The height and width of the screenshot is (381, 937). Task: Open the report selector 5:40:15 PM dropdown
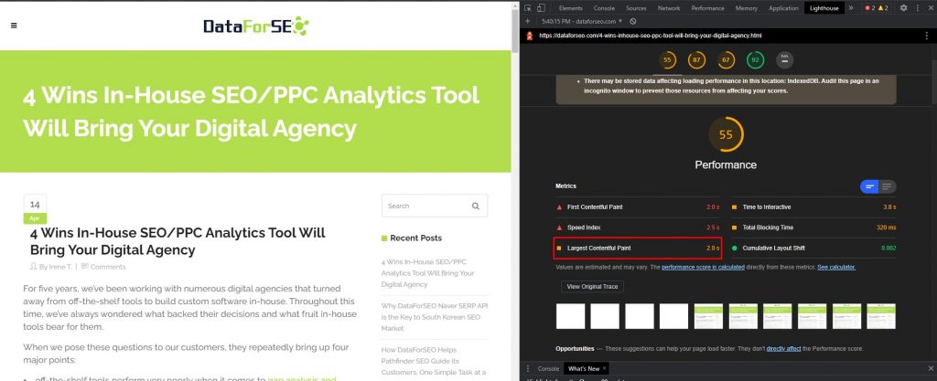[x=581, y=21]
